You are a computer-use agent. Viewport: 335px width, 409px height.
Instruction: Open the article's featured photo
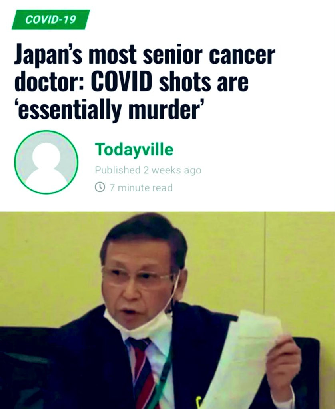[x=167, y=310]
